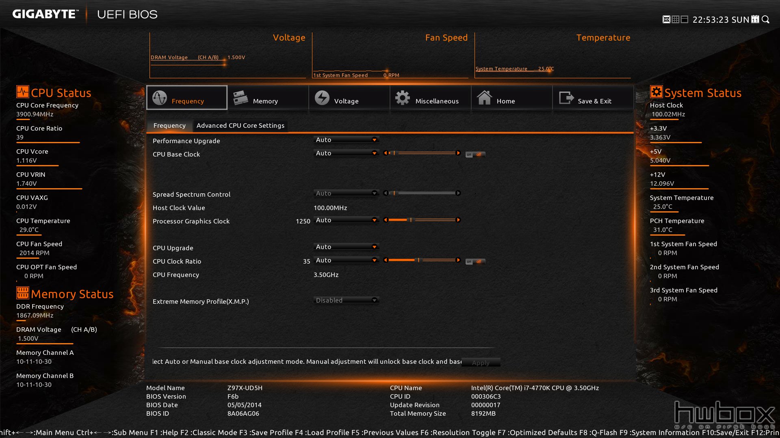Decrease CPU Base Clock with left arrow
780x438 pixels.
(x=386, y=153)
